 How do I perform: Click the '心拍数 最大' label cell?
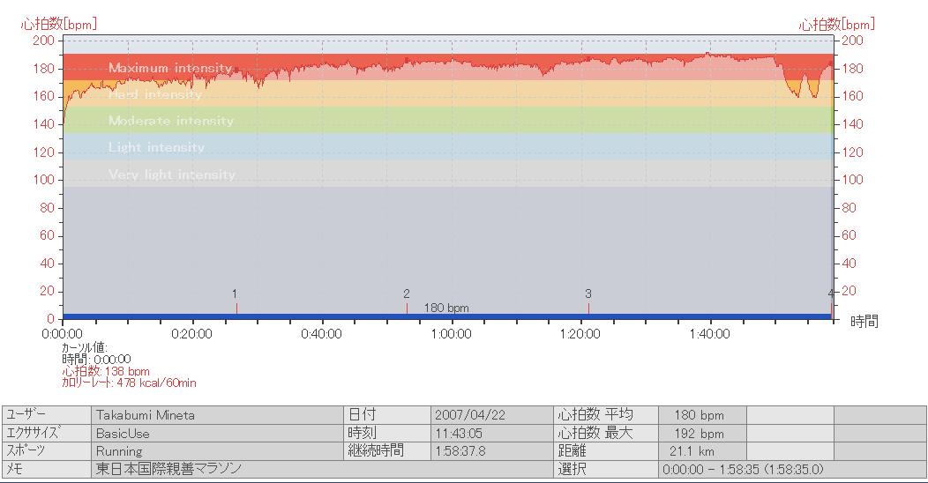[605, 434]
